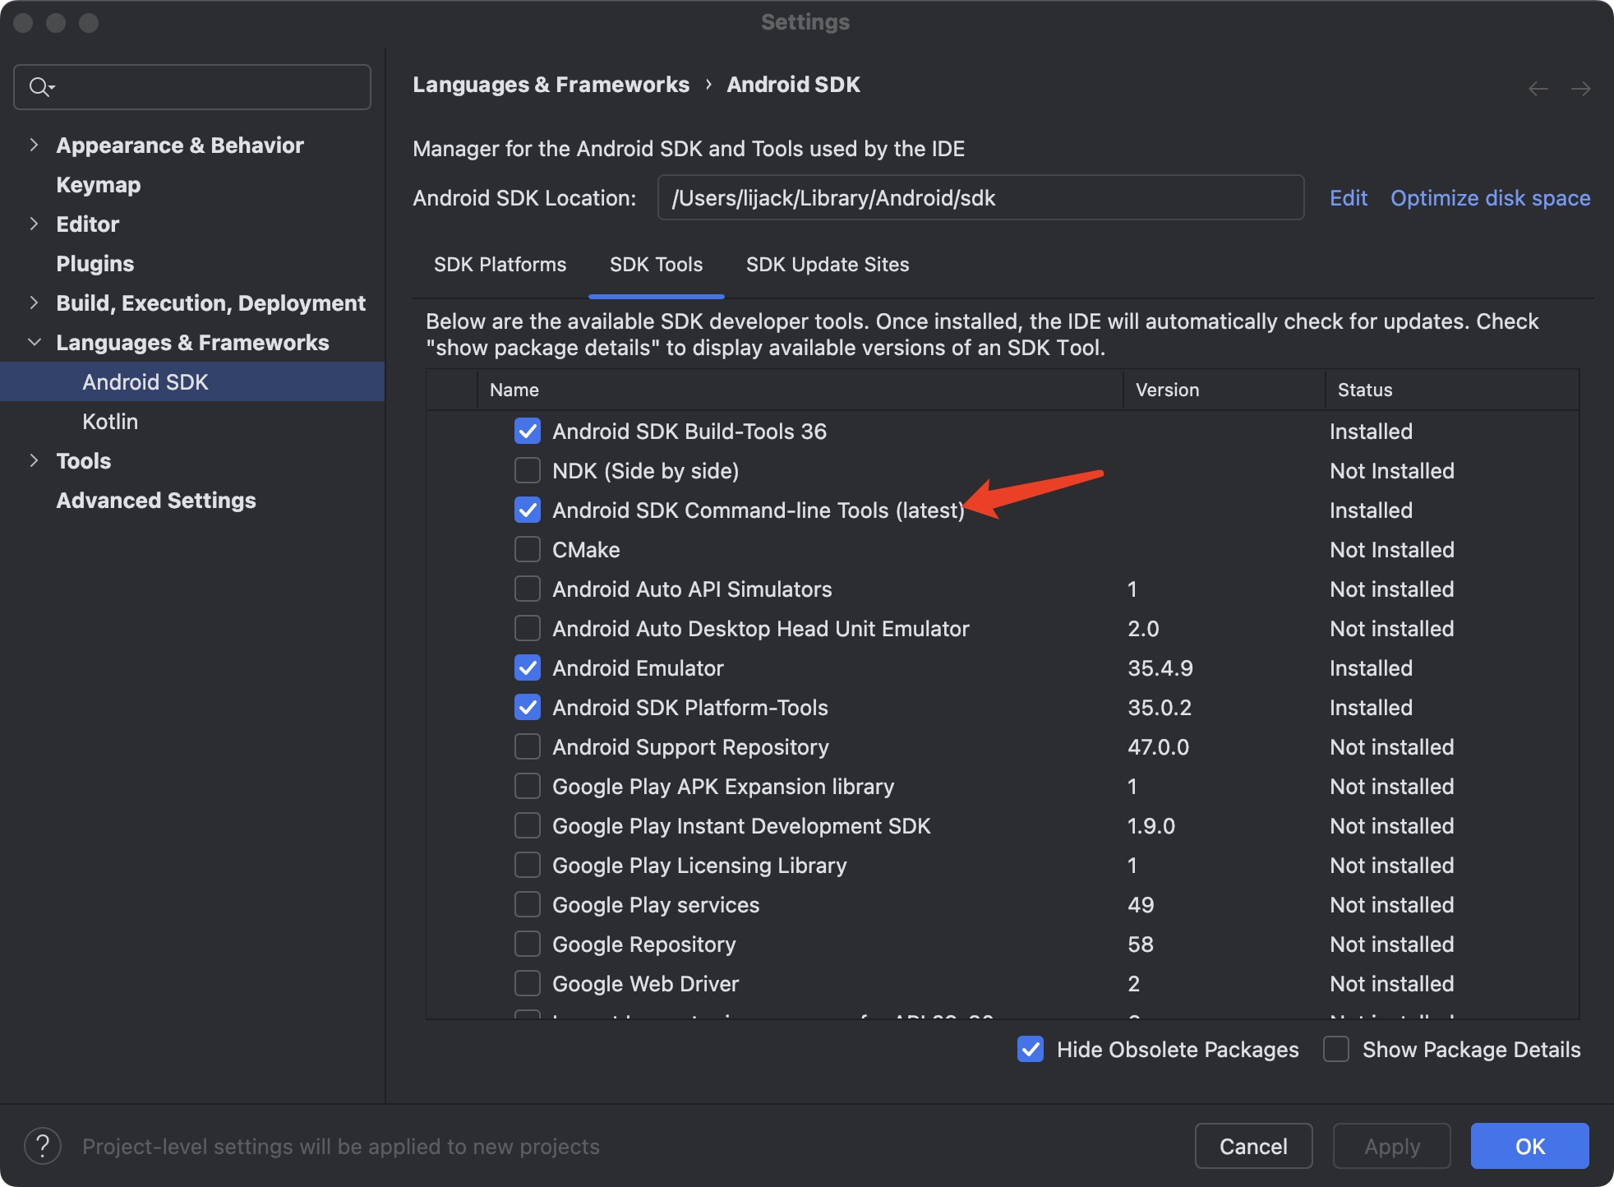Open Optimize disk space
Screen dimensions: 1614x1187
click(x=1489, y=197)
